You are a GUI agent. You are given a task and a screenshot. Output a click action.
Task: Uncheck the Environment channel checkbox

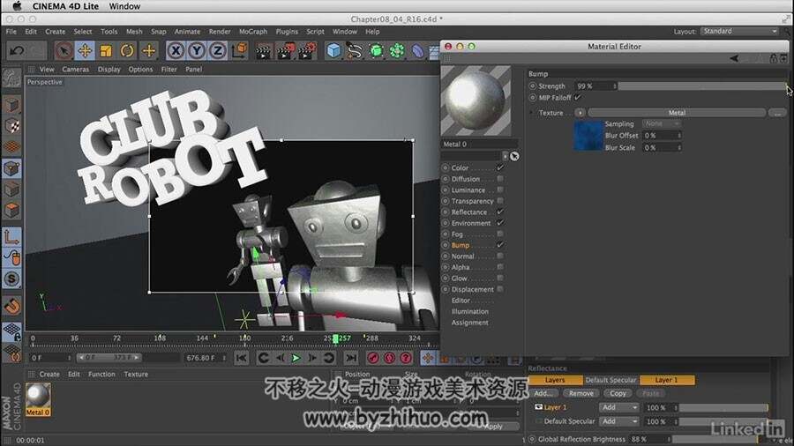(x=500, y=223)
